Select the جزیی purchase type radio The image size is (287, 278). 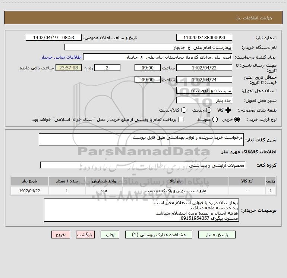click(237, 119)
